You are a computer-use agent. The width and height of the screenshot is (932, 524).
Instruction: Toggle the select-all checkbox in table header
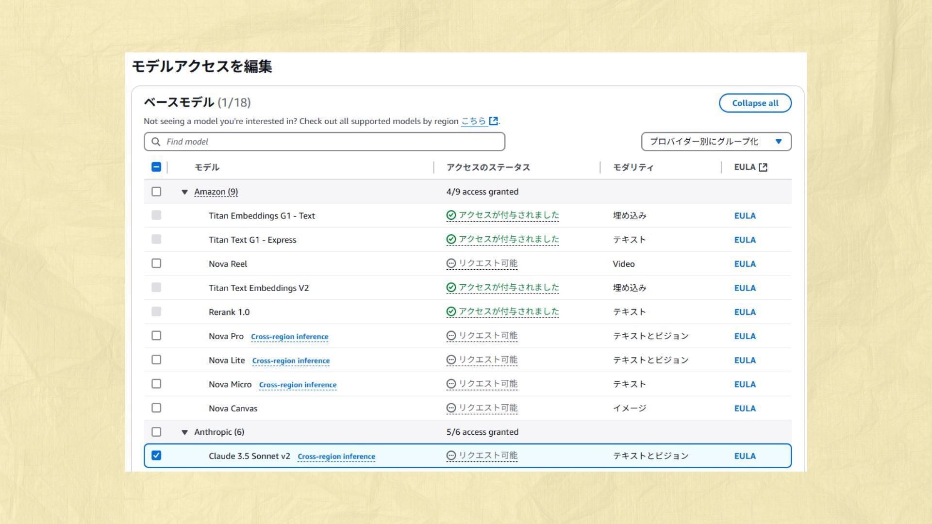156,167
